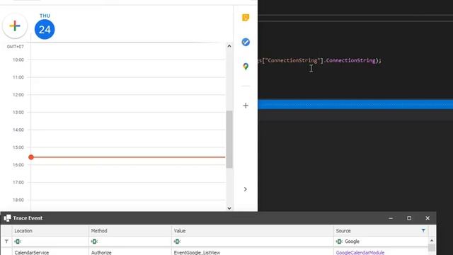Click EventGoogle_ListView value cell
Image resolution: width=453 pixels, height=255 pixels.
click(253, 252)
